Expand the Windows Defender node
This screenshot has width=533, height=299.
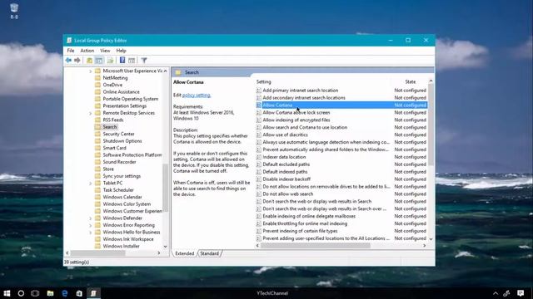pyautogui.click(x=91, y=218)
